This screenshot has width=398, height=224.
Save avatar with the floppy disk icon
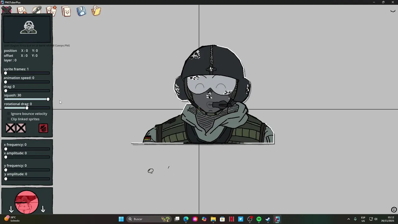[x=81, y=11]
